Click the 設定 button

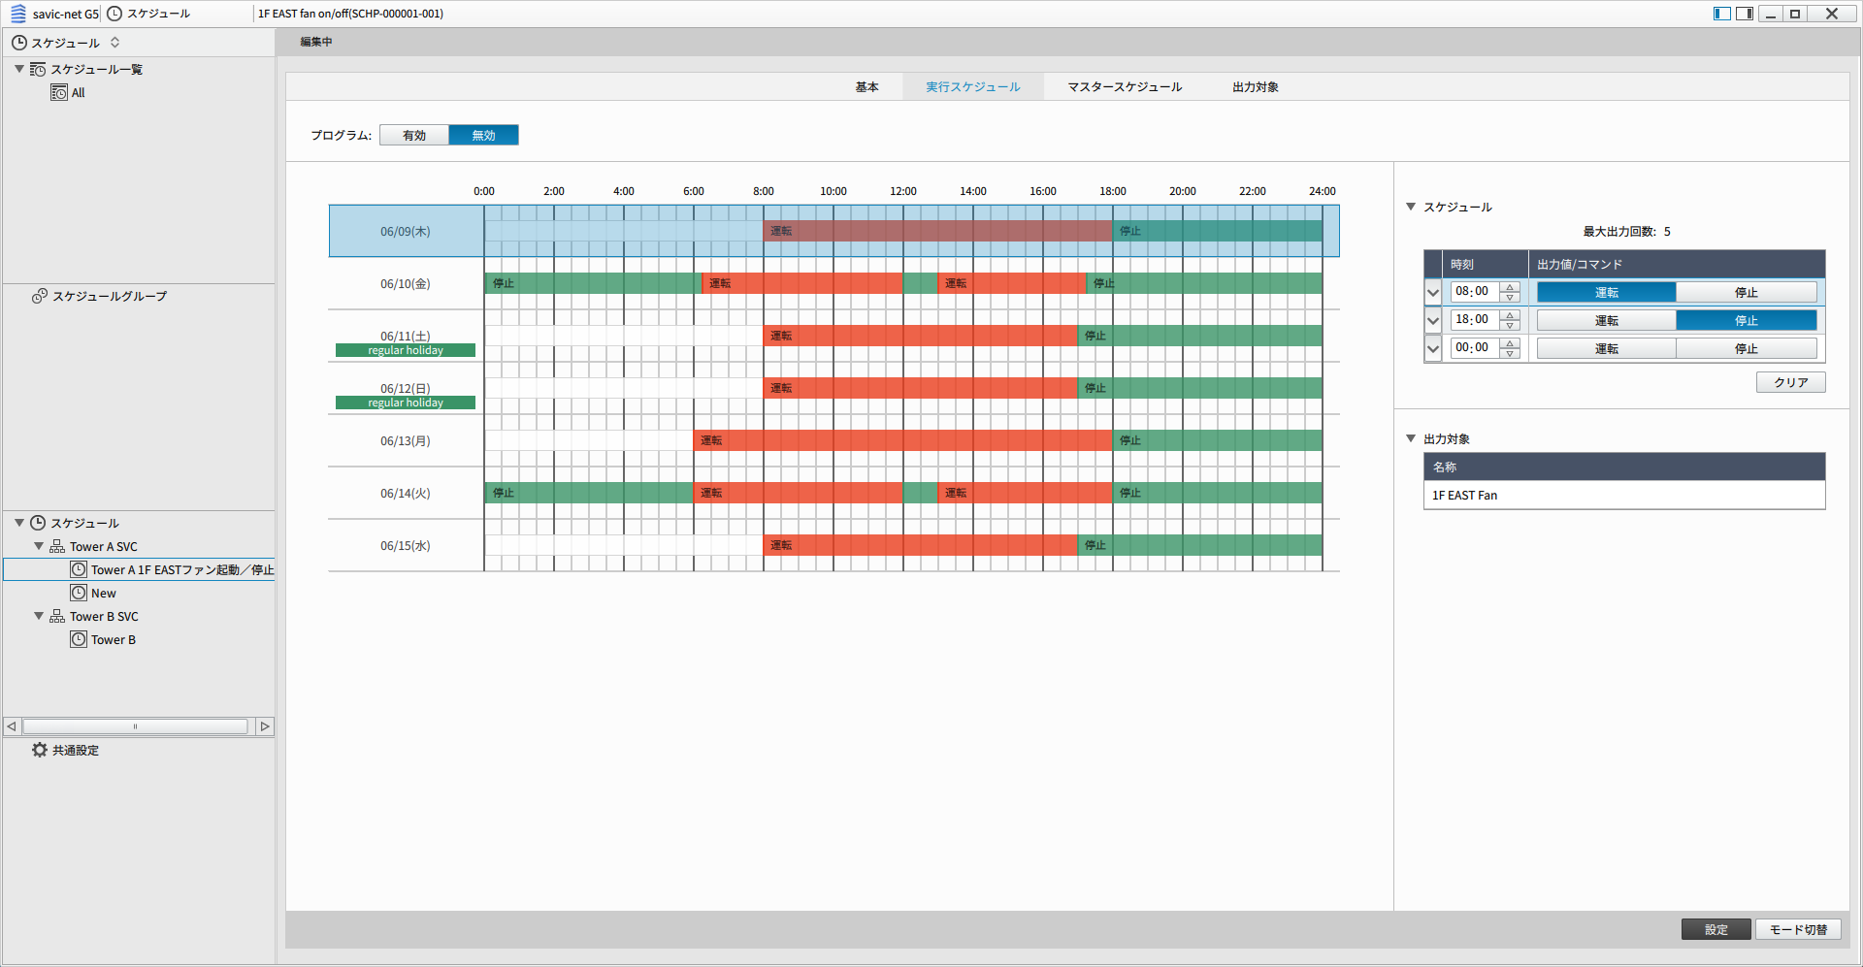(x=1716, y=929)
